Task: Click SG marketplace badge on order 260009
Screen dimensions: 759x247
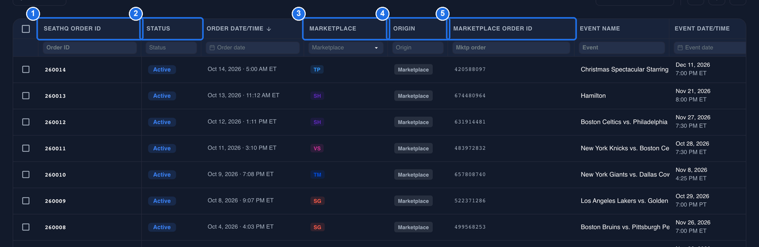Action: pos(317,201)
